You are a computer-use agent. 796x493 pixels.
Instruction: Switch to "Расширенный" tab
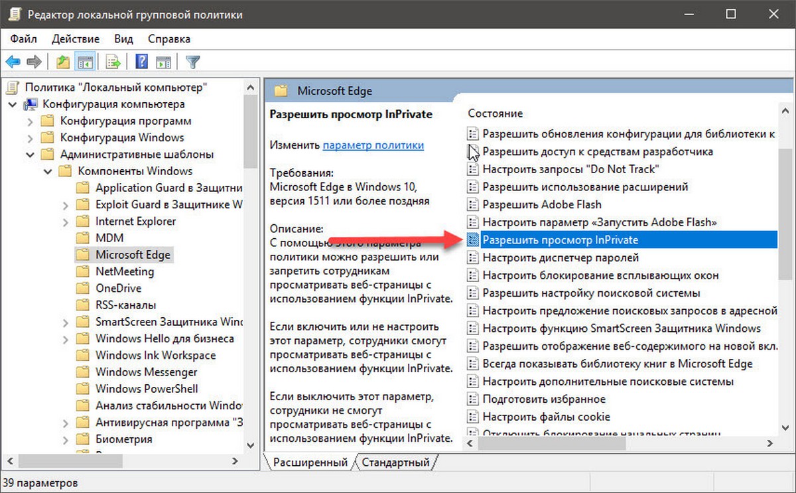pyautogui.click(x=310, y=462)
